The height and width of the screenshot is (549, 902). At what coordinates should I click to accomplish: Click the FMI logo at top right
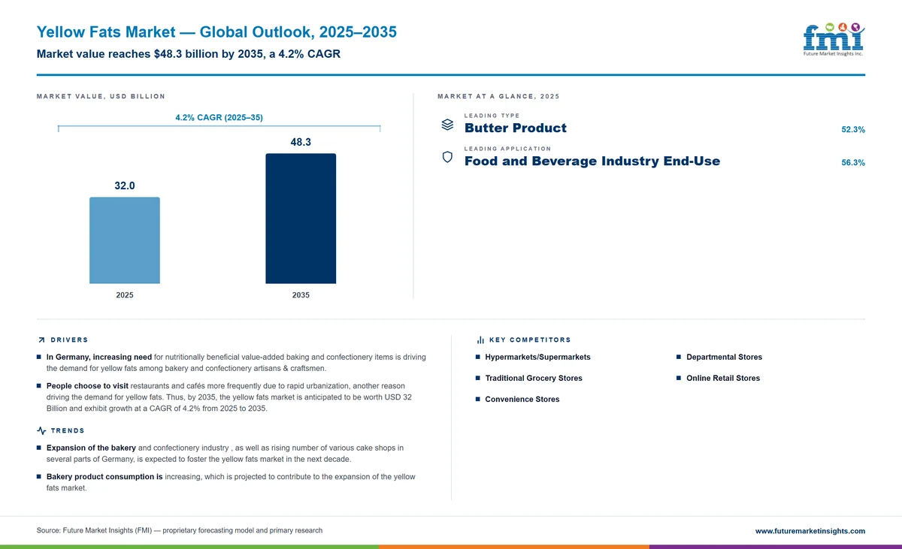click(834, 41)
